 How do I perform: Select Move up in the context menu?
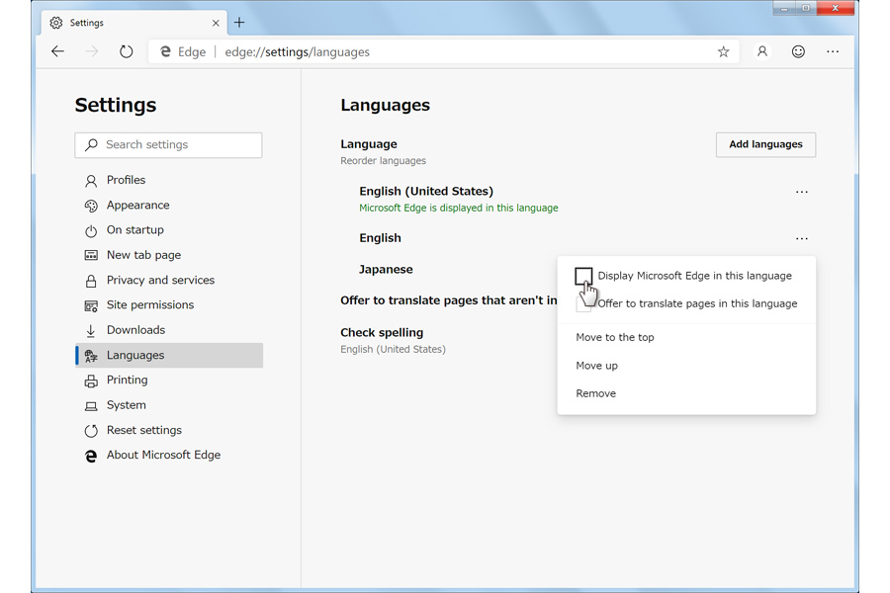596,366
